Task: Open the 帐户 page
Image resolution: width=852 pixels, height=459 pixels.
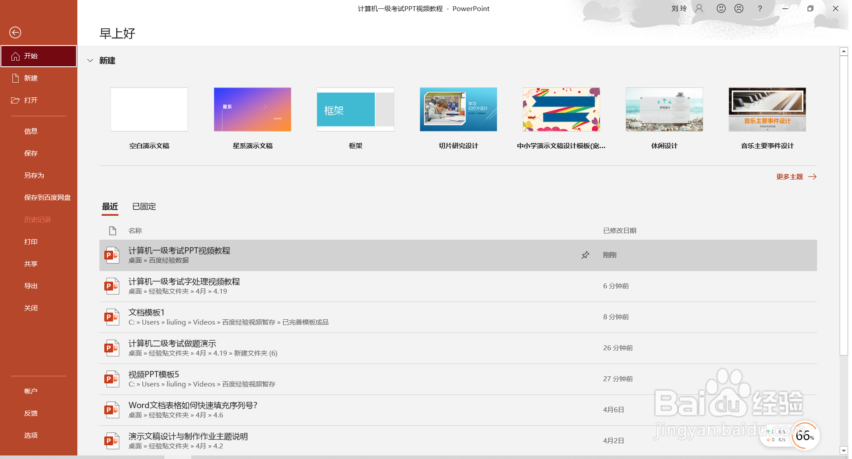Action: tap(38, 391)
